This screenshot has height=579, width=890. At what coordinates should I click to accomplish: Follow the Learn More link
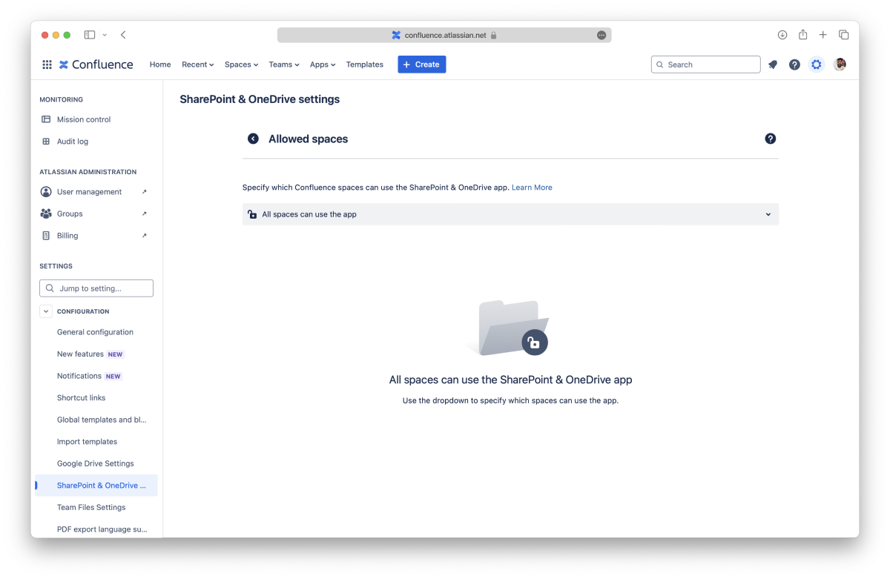[532, 188]
